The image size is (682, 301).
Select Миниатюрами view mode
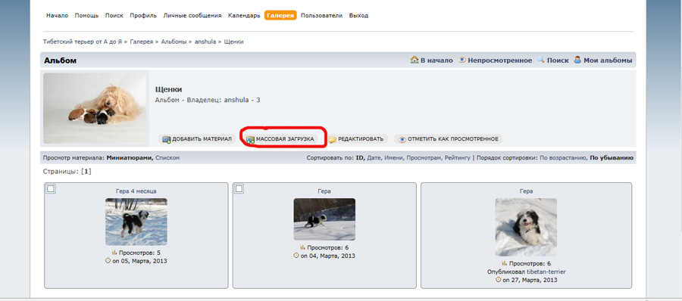pos(130,158)
